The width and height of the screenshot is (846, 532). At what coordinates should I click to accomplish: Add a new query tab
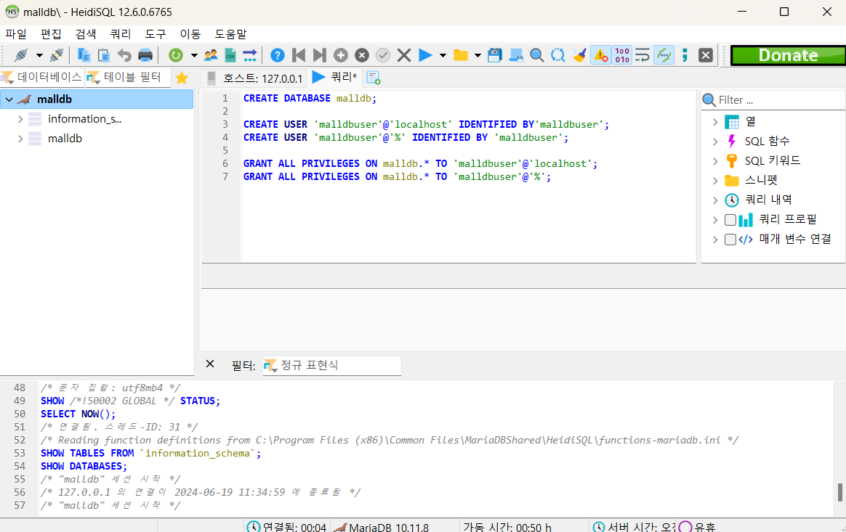pyautogui.click(x=374, y=78)
